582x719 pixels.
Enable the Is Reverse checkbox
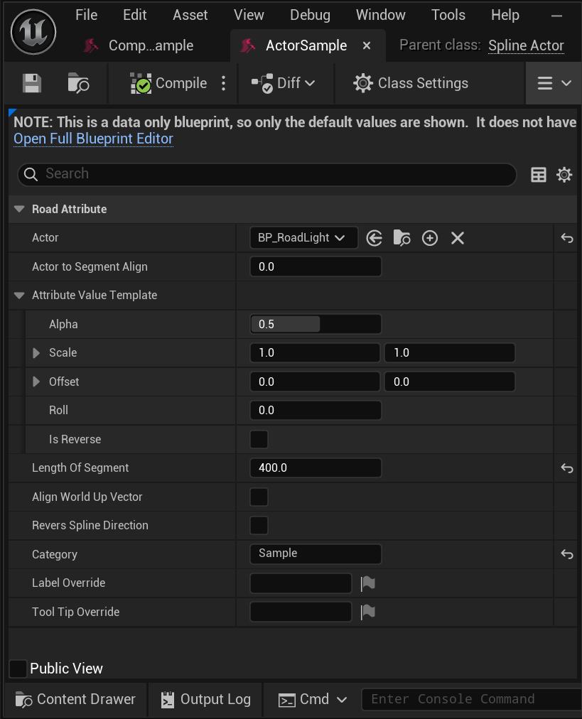[259, 439]
